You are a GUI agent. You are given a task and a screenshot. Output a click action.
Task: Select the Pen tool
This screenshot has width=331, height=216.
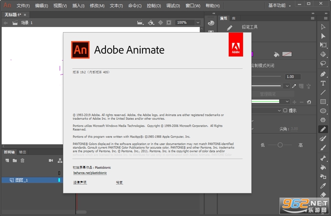pyautogui.click(x=323, y=74)
